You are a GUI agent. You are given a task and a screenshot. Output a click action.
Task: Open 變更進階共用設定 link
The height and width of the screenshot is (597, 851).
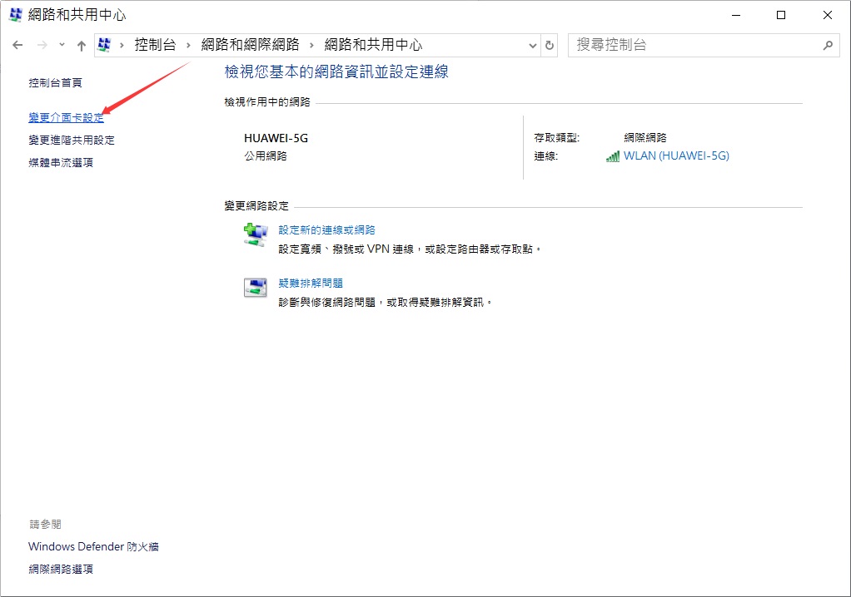coord(72,141)
